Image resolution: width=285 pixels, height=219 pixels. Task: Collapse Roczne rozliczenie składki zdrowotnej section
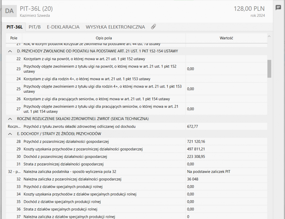pos(10,119)
